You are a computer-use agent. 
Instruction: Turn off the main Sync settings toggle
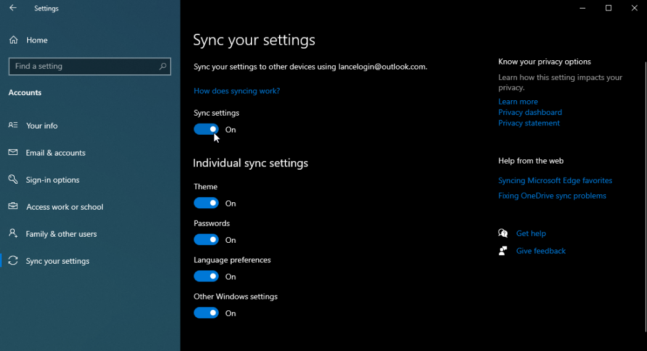206,130
